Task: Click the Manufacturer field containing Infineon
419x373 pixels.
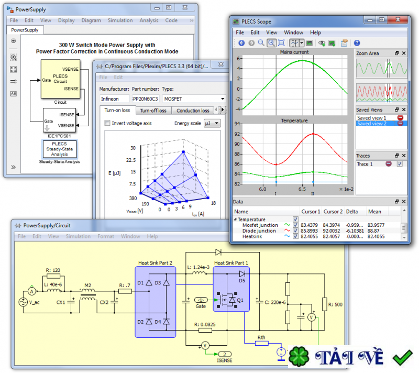Action: [114, 98]
